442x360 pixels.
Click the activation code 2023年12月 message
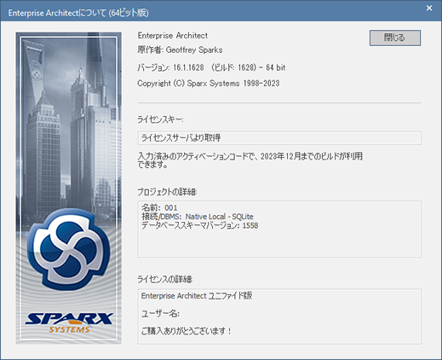(x=250, y=160)
